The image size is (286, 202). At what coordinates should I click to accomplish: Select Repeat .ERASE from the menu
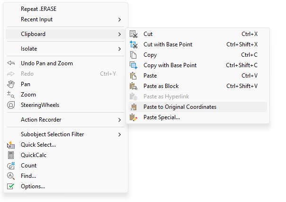[x=39, y=9]
